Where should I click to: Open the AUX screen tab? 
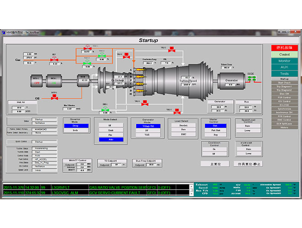tap(284, 67)
